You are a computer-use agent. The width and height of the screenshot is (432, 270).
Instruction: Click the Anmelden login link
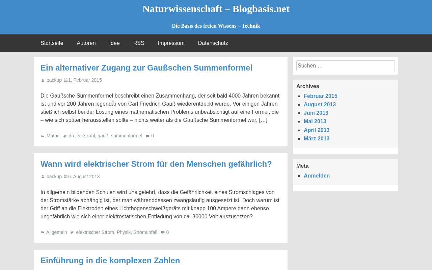click(317, 176)
